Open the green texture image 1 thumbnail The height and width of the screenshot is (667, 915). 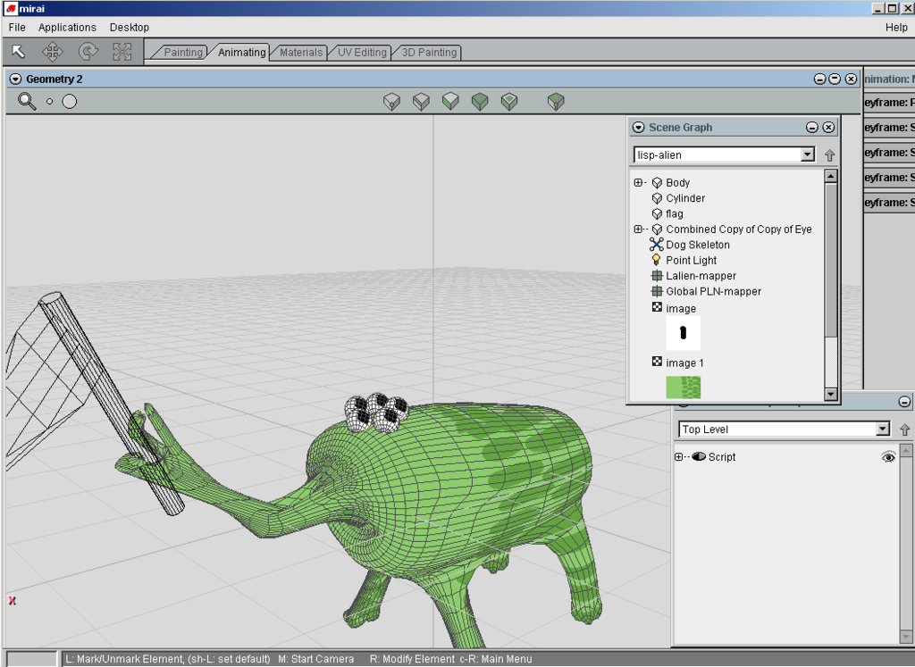pyautogui.click(x=683, y=388)
